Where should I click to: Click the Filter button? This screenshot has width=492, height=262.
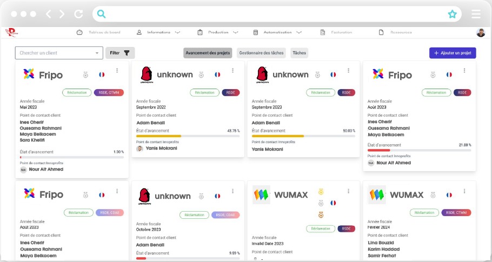120,53
